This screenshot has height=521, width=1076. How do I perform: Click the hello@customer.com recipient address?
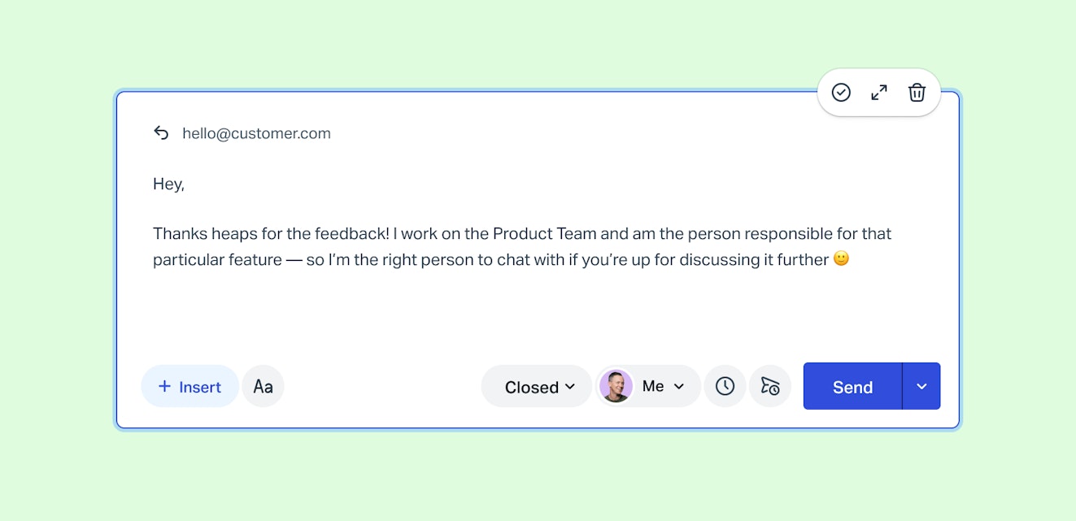click(256, 133)
